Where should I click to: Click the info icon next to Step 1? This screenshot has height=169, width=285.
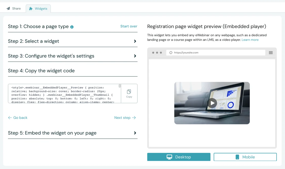pos(72,27)
